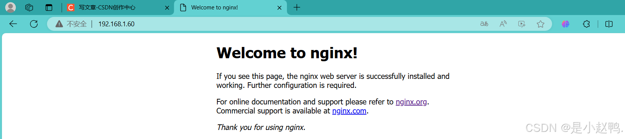
Task: Toggle split screen view
Action: point(609,24)
